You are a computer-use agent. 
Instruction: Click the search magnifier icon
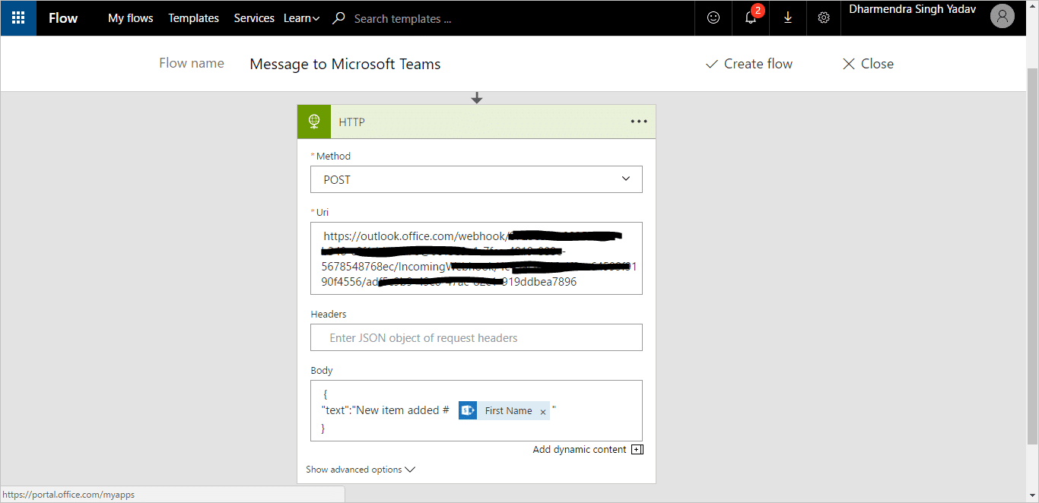click(x=339, y=18)
